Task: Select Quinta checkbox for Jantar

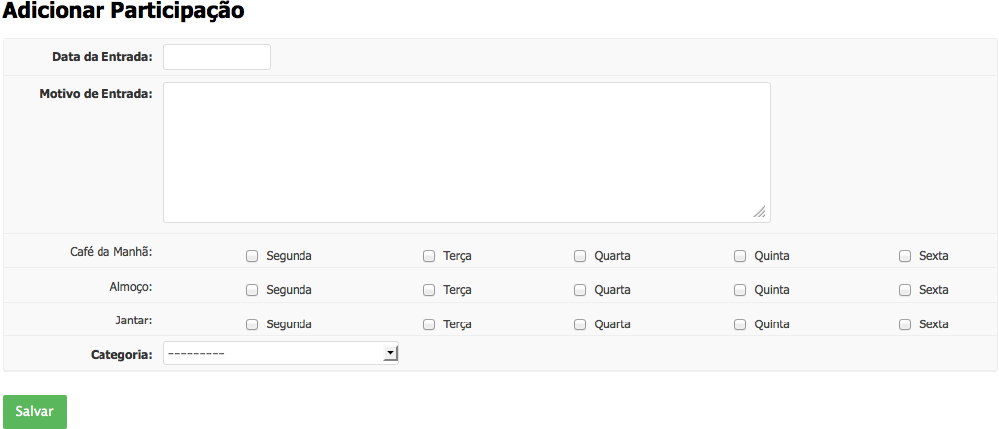Action: pyautogui.click(x=740, y=324)
